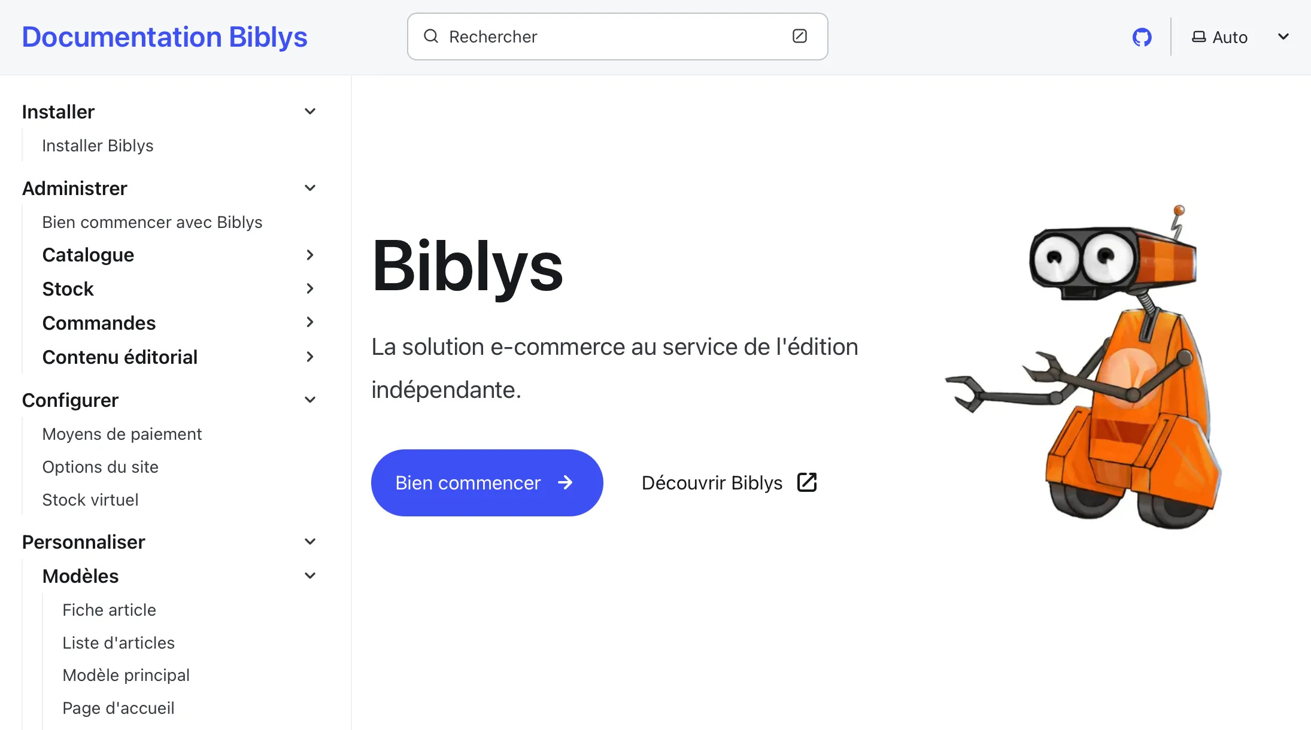Collapse the Personnaliser section
The image size is (1311, 730).
coord(309,541)
